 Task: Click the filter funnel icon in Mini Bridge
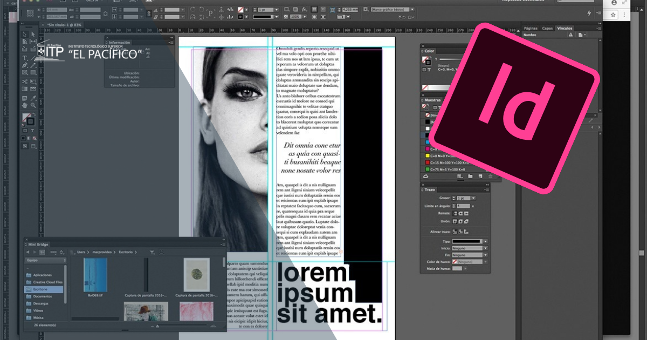[153, 252]
